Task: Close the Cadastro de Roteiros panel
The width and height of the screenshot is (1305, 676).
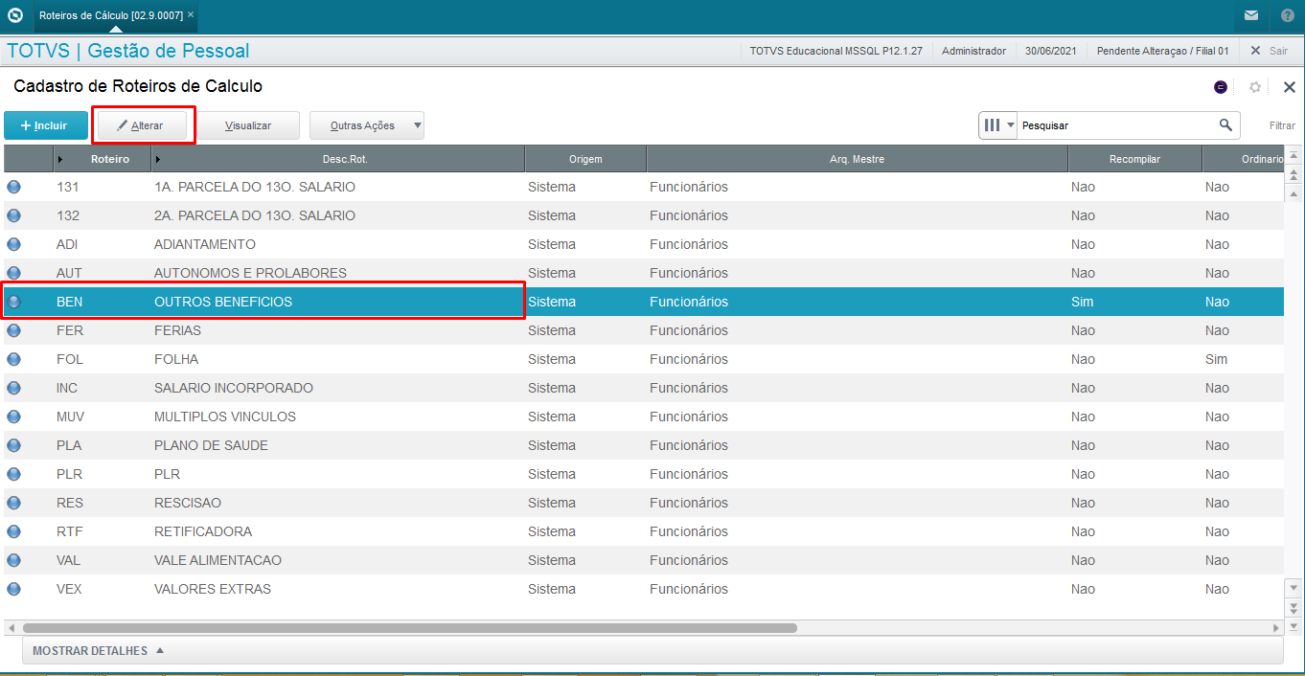Action: [1289, 87]
